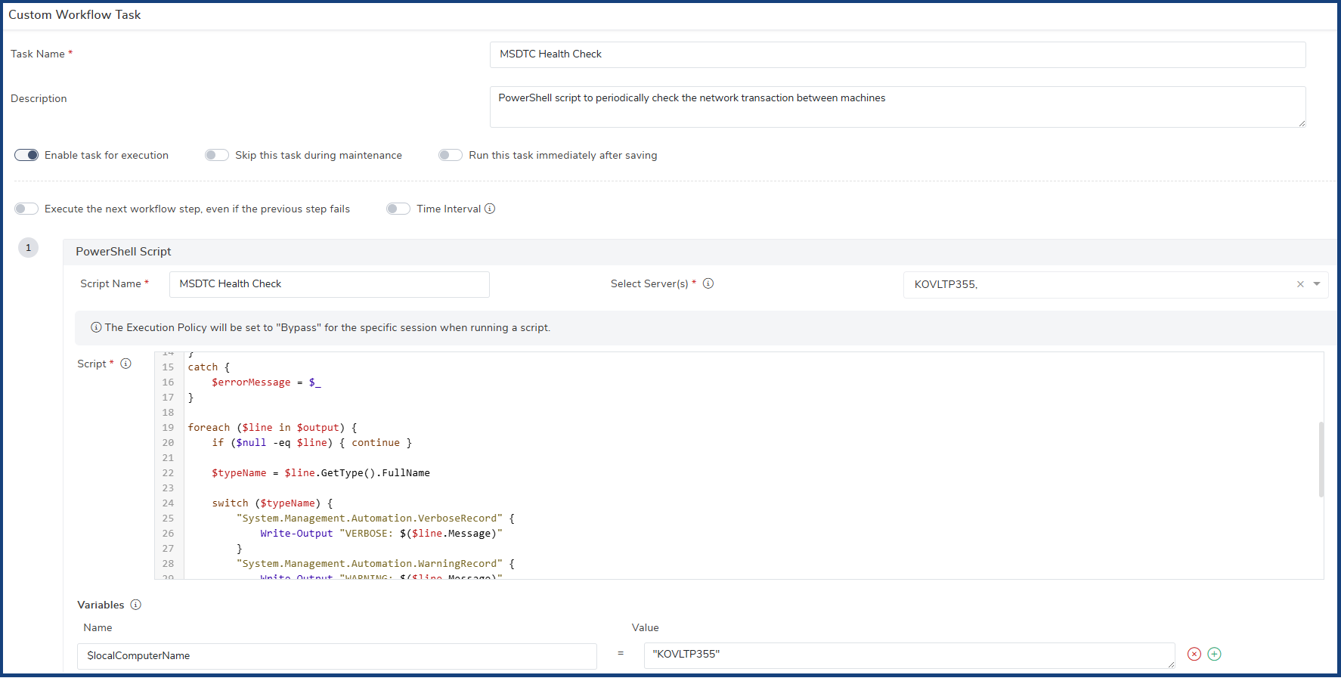Toggle Execute the next workflow step option
This screenshot has height=678, width=1341.
tap(26, 209)
